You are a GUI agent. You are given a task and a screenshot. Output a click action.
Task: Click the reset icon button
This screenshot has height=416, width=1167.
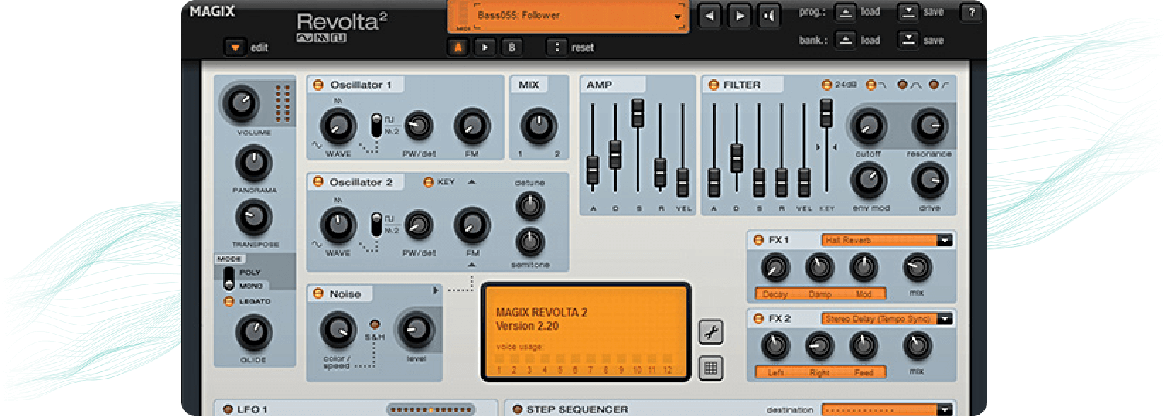coord(557,47)
